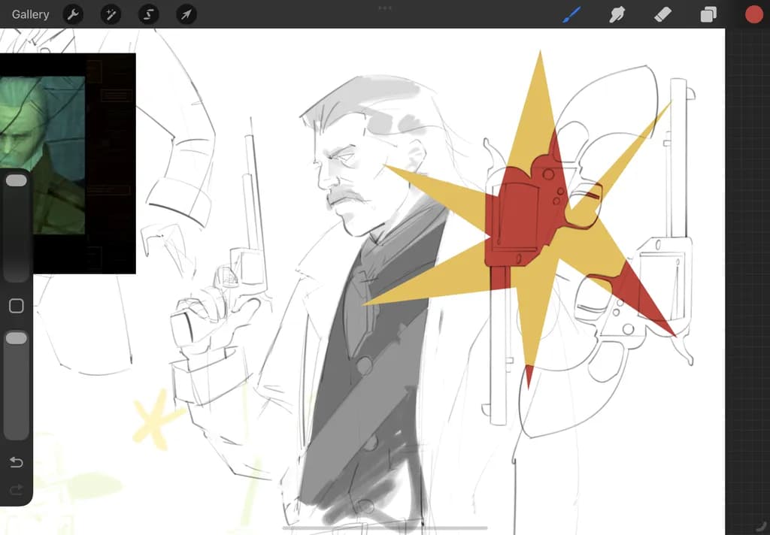
Task: Tap the three-dot handle at top center
Action: tap(385, 8)
